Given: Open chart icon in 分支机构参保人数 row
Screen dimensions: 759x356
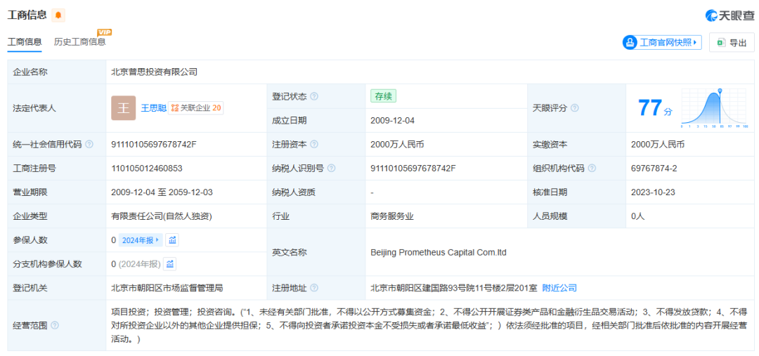Looking at the screenshot, I should 170,264.
